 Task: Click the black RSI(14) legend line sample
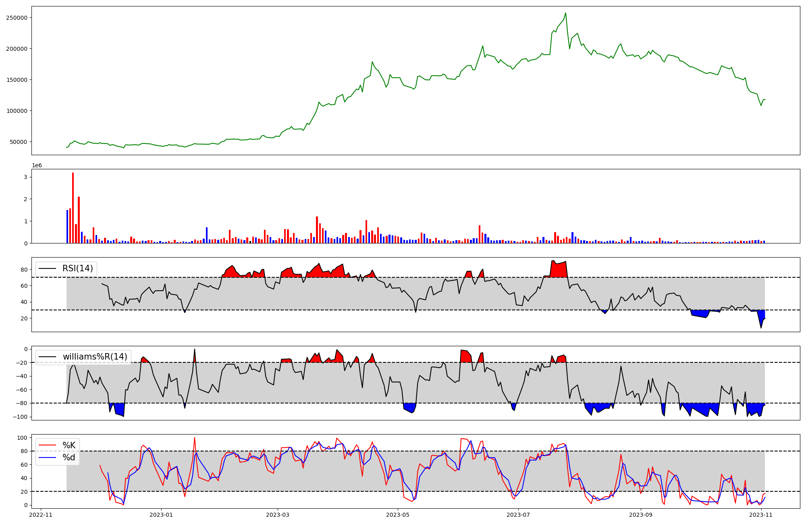[47, 268]
